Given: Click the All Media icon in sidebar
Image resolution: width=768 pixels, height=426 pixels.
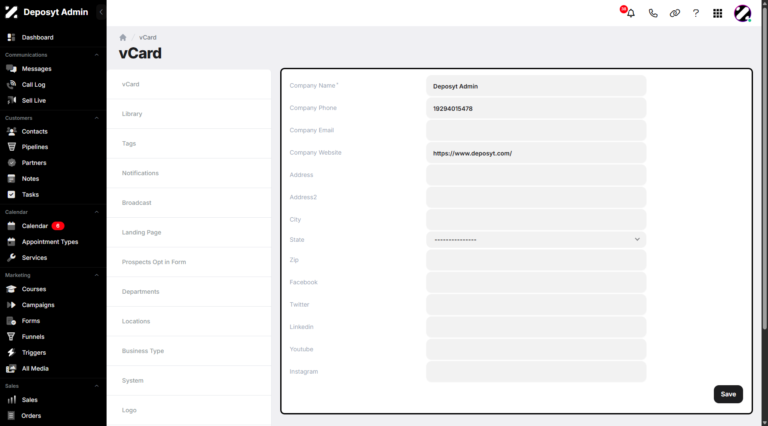Looking at the screenshot, I should pyautogui.click(x=12, y=368).
